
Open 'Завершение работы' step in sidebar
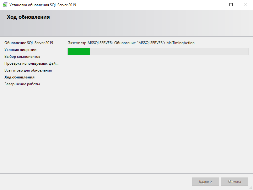coord(22,84)
